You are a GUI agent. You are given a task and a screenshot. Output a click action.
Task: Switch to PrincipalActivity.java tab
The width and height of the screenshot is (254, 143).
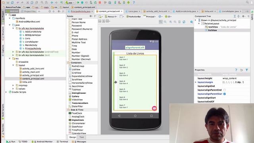click(81, 12)
